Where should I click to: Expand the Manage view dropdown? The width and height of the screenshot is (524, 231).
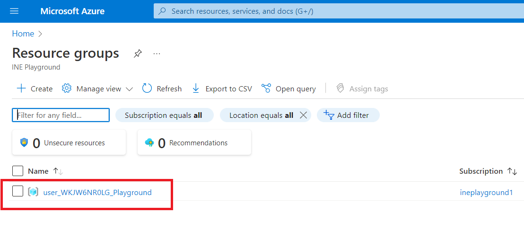[x=129, y=89]
